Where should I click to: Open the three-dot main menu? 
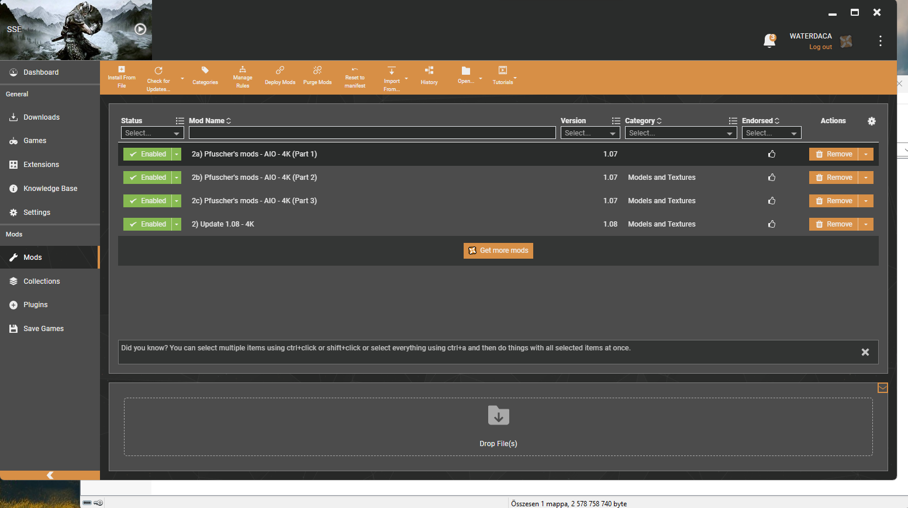880,41
